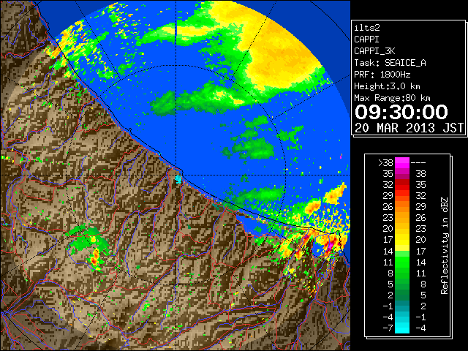Click the "PRF: 1800Hz" text
Screen dimensions: 468x351
point(382,75)
